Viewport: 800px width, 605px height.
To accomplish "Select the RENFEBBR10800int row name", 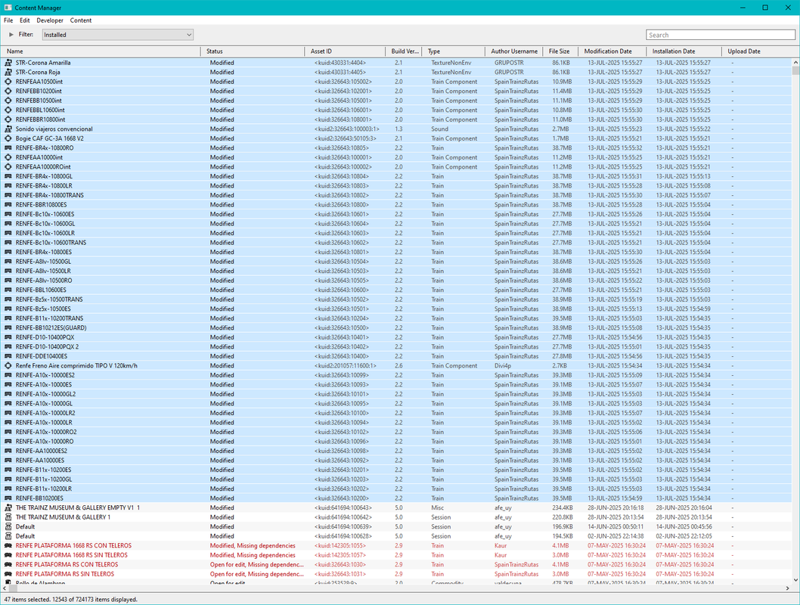I will [40, 119].
